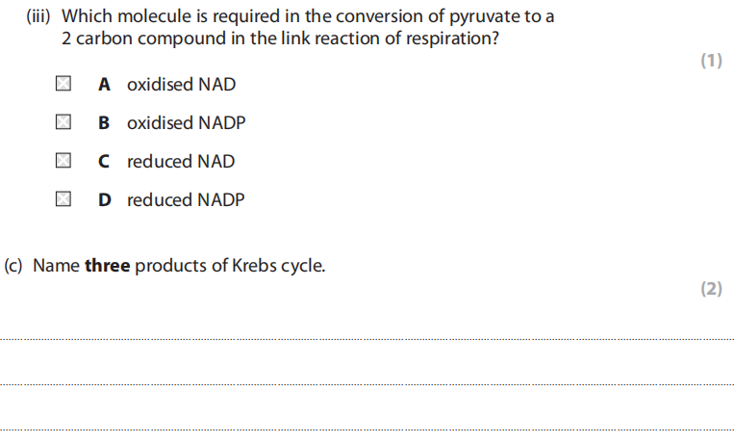Click the (2) mark indicator
735x443 pixels.
[710, 289]
